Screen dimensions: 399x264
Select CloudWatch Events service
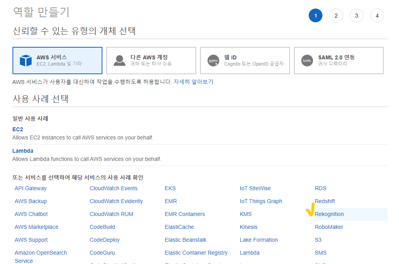(x=113, y=188)
